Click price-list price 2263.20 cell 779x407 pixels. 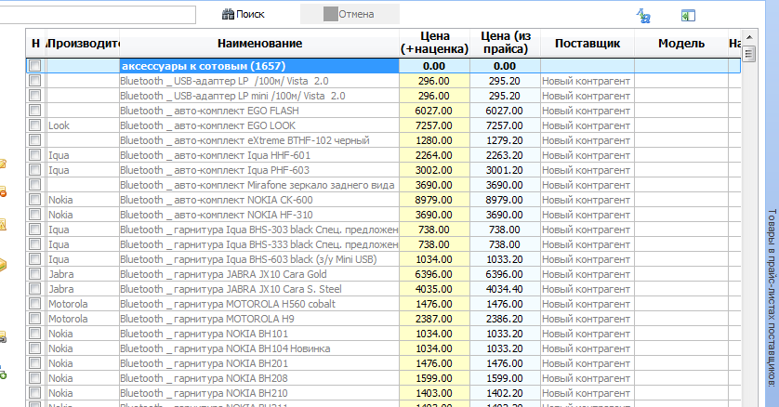[x=506, y=155]
